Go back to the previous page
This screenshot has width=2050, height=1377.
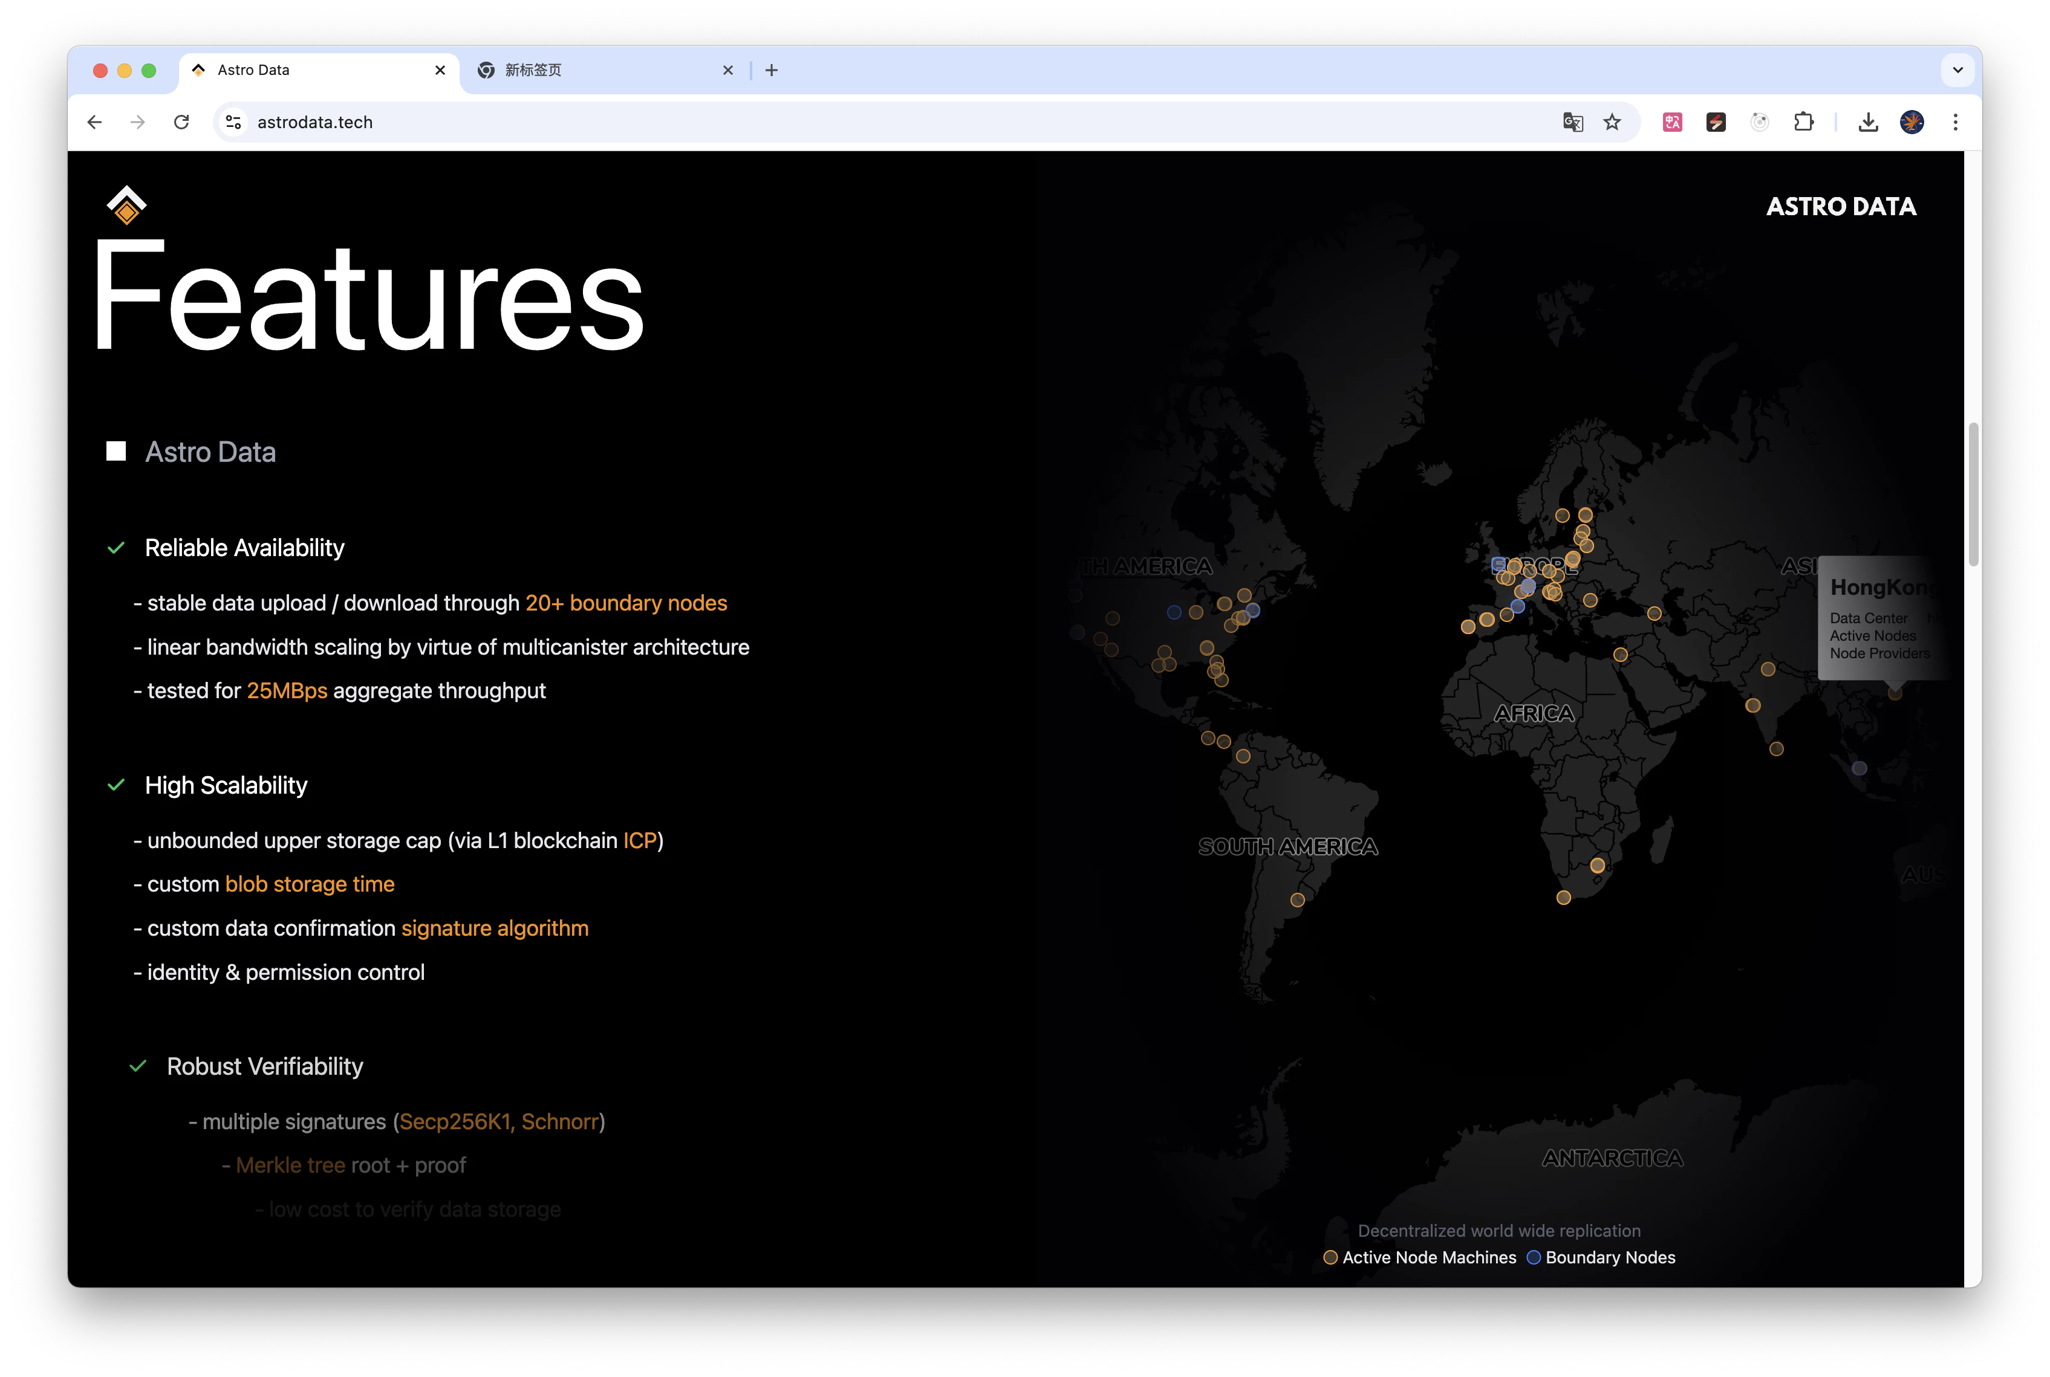pyautogui.click(x=95, y=122)
